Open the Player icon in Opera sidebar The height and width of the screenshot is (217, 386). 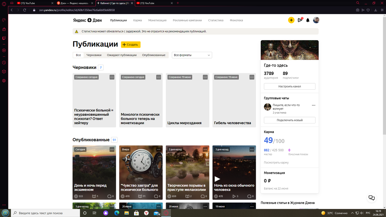tap(4, 50)
